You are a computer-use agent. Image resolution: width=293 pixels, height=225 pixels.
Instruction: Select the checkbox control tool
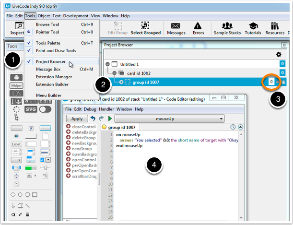[x=31, y=128]
